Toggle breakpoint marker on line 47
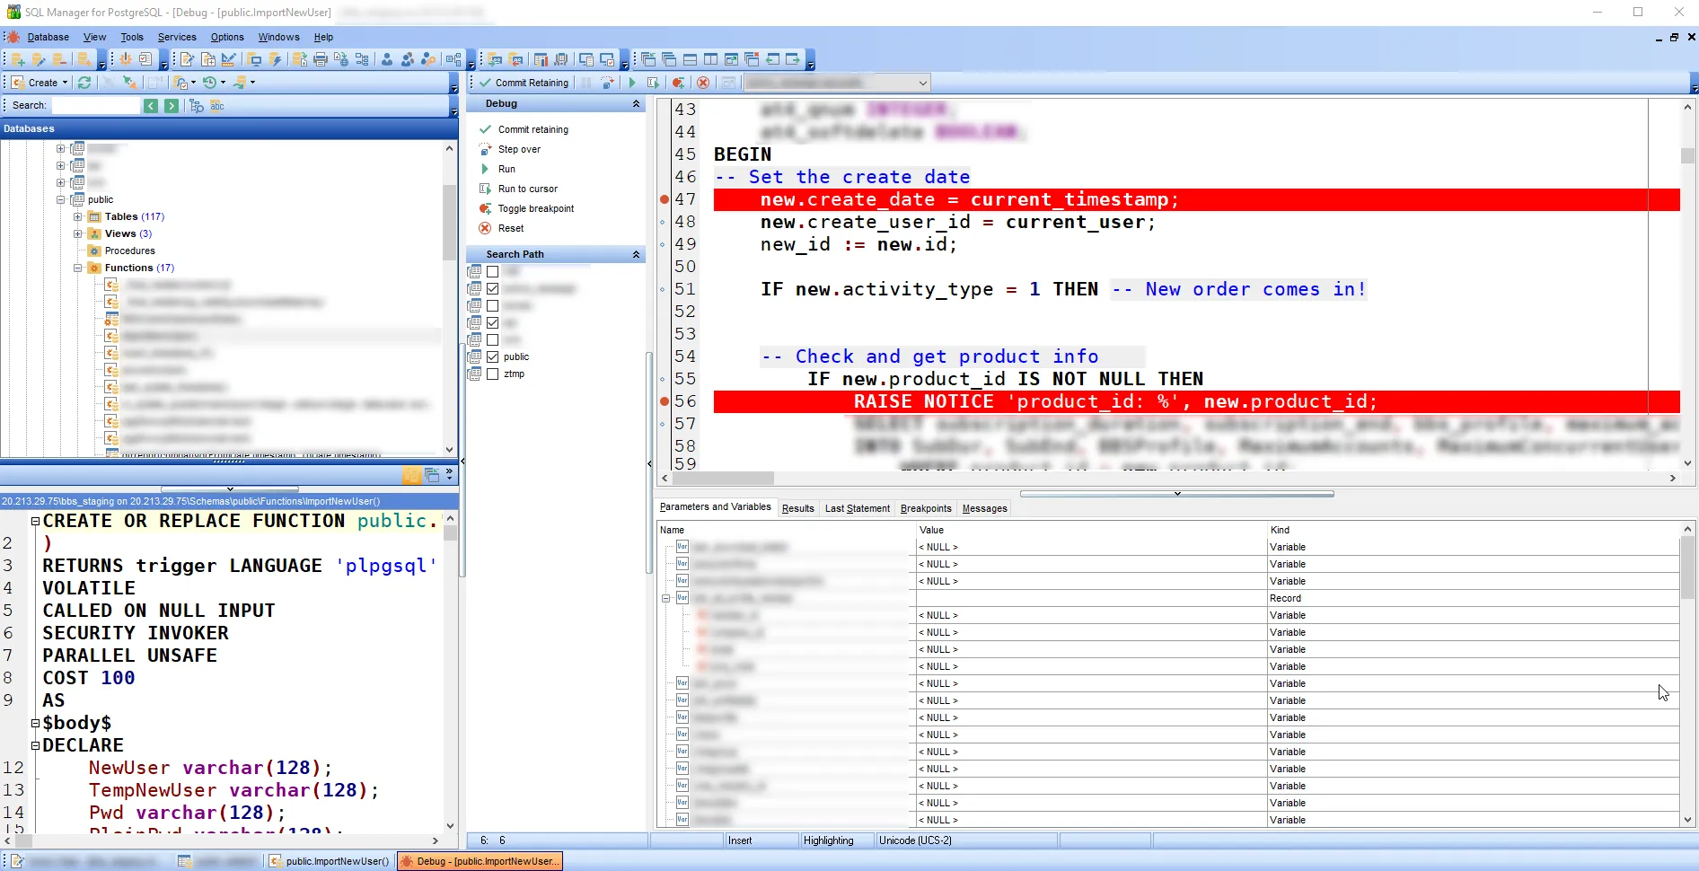This screenshot has height=871, width=1699. (665, 199)
